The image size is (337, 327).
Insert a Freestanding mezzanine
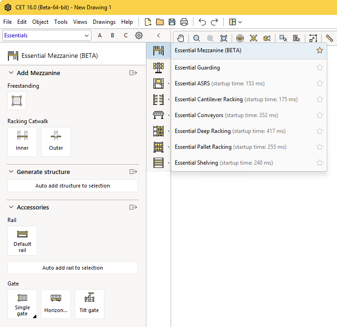17,101
